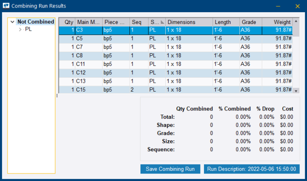
Task: Click the Run Description button
Action: point(251,169)
